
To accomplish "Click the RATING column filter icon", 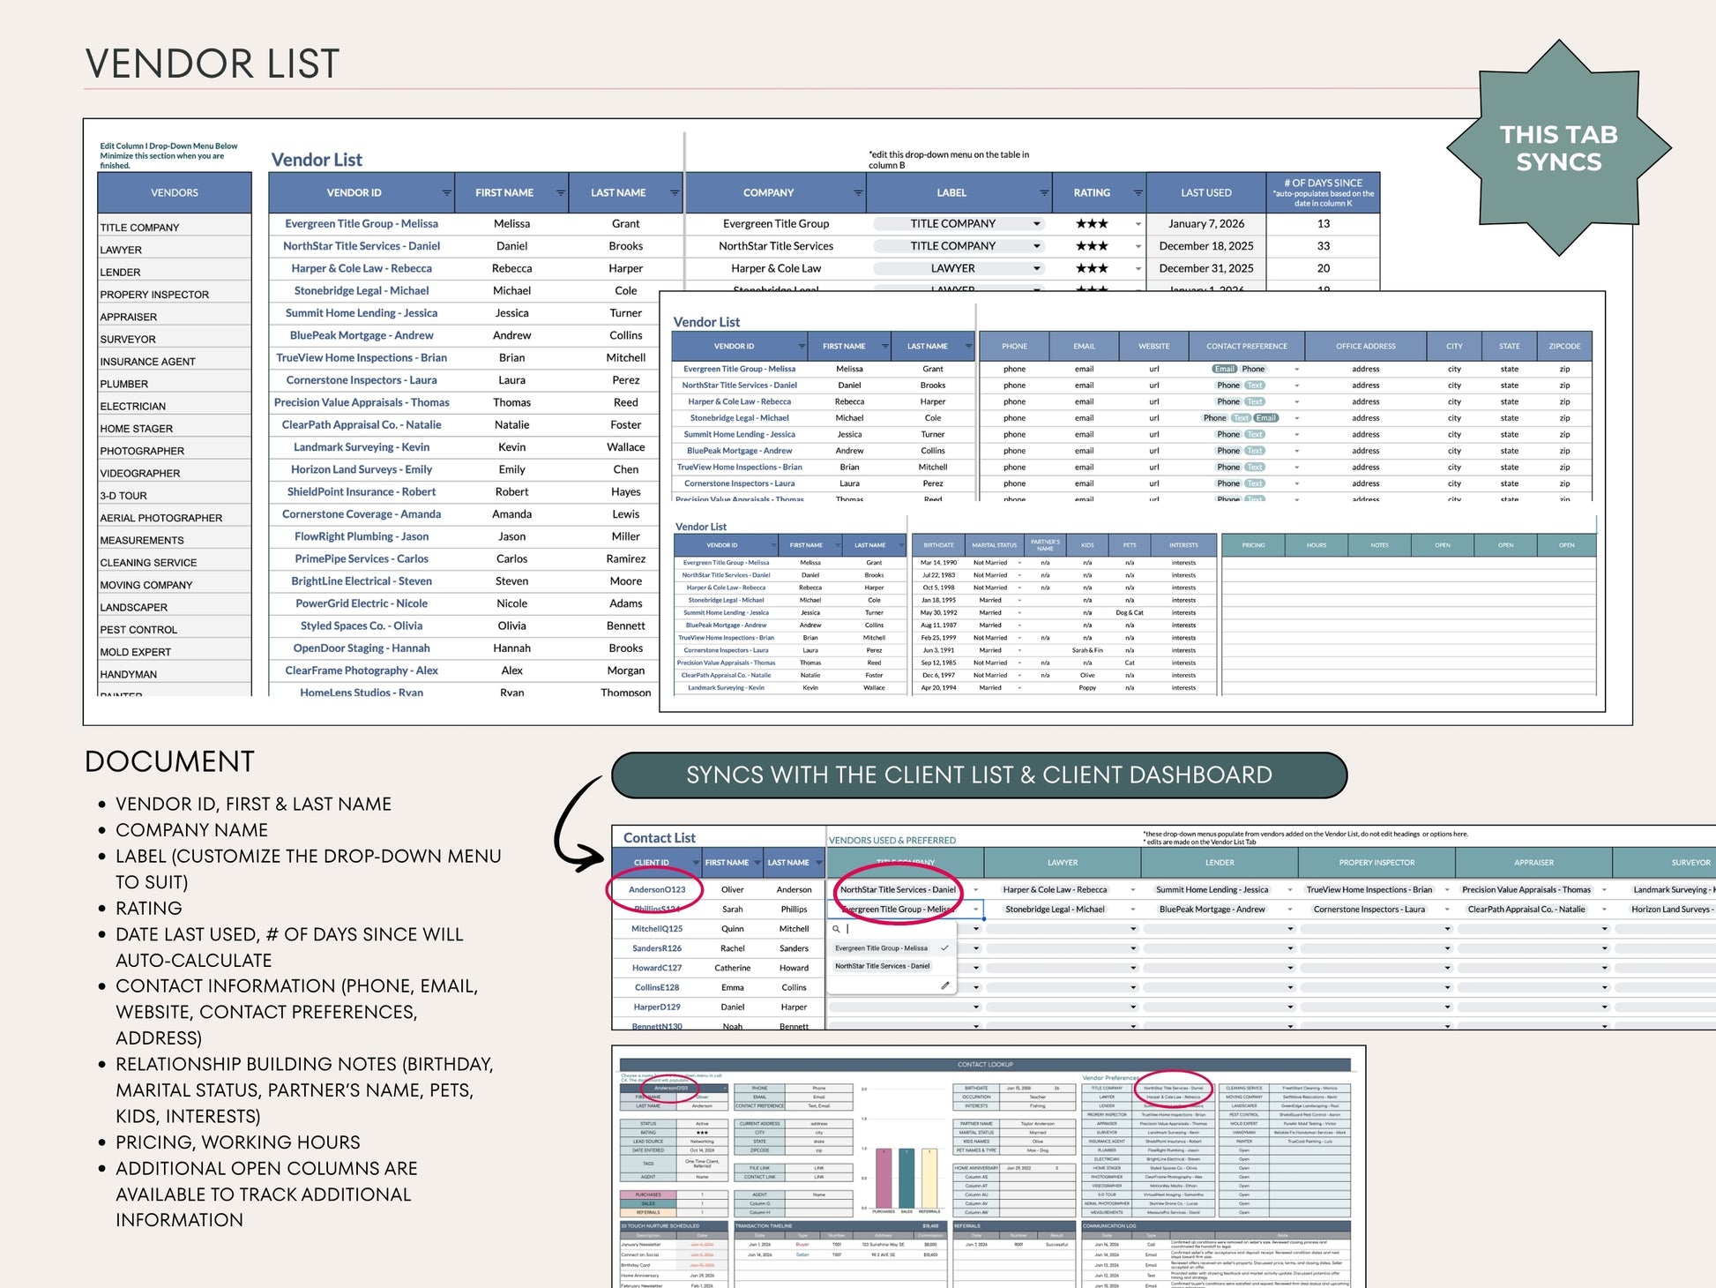I will pyautogui.click(x=1138, y=193).
